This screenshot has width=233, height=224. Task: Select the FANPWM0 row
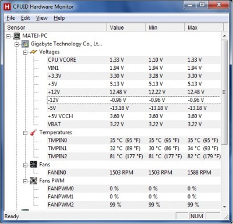coord(133,189)
